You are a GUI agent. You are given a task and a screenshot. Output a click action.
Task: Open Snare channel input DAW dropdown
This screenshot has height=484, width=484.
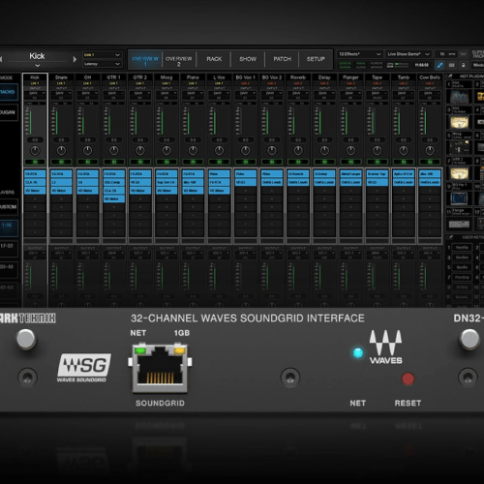tap(61, 95)
